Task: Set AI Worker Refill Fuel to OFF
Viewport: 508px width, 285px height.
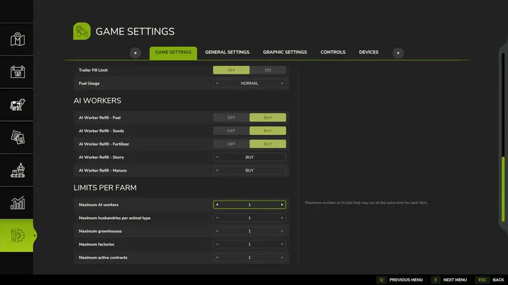Action: 231,118
